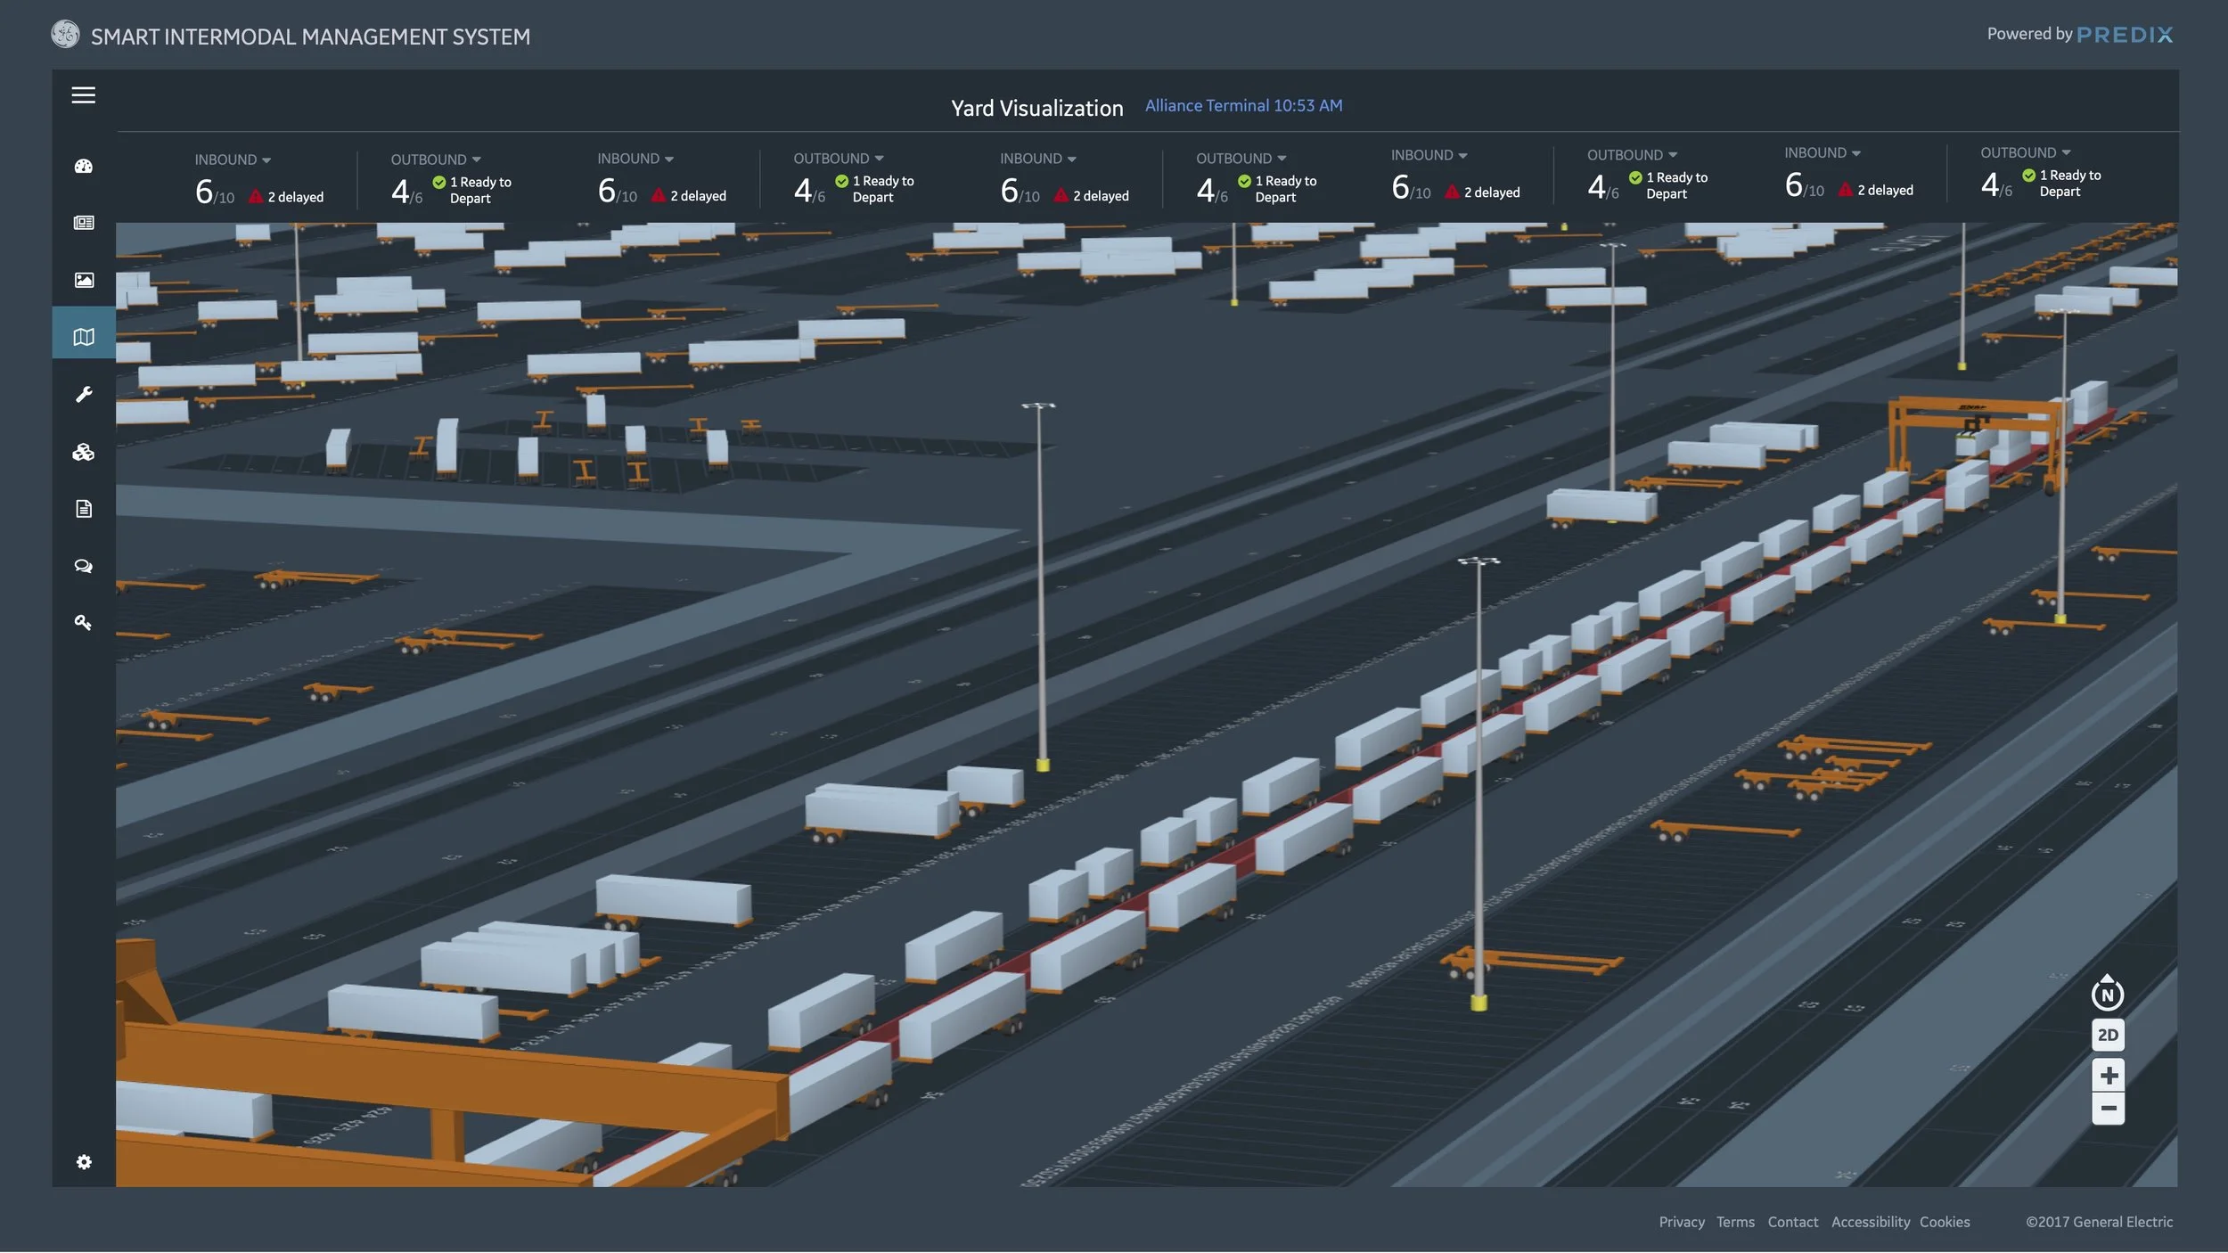
Task: Zoom in with the plus button
Action: point(2108,1076)
